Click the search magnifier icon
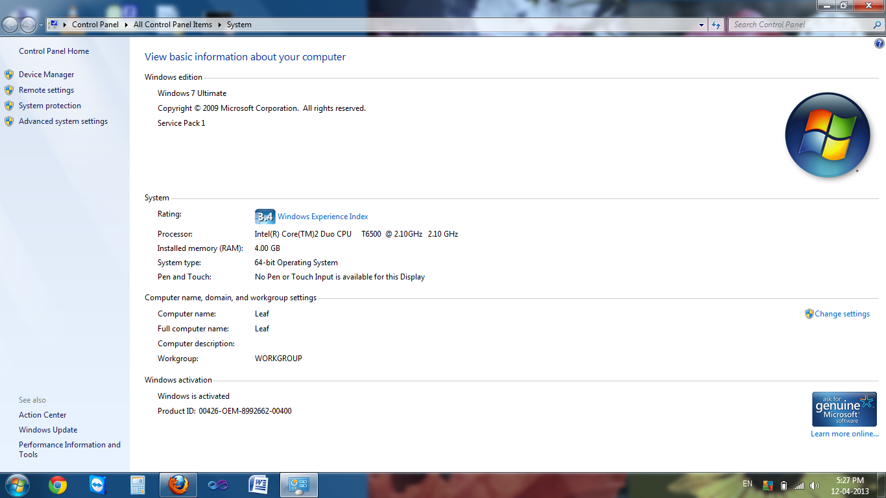Image resolution: width=886 pixels, height=498 pixels. [877, 25]
